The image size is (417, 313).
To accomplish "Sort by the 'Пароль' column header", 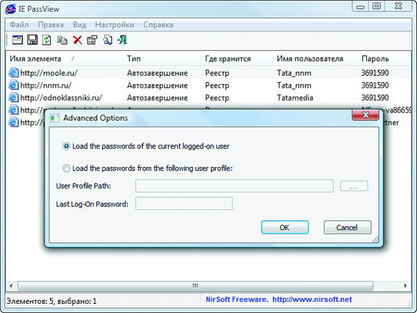I will pos(384,58).
